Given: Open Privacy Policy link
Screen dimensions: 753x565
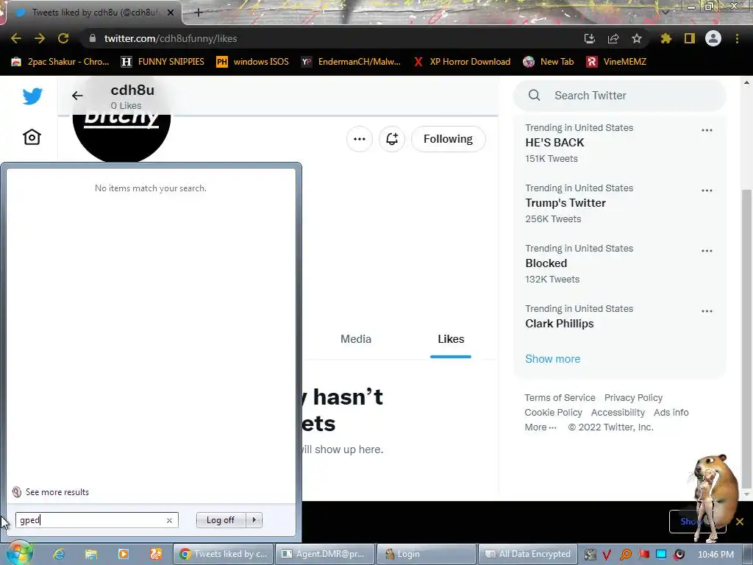Looking at the screenshot, I should pyautogui.click(x=633, y=398).
